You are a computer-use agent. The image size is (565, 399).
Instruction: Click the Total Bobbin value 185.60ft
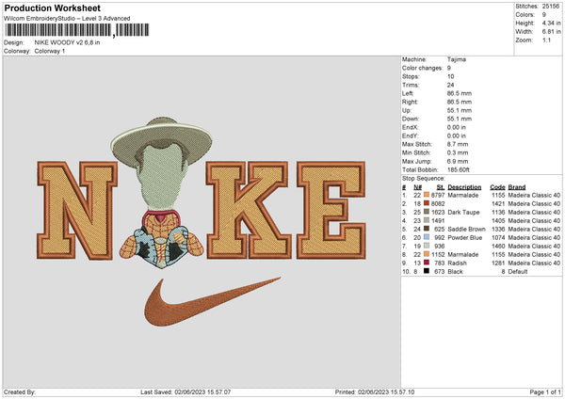coord(459,169)
